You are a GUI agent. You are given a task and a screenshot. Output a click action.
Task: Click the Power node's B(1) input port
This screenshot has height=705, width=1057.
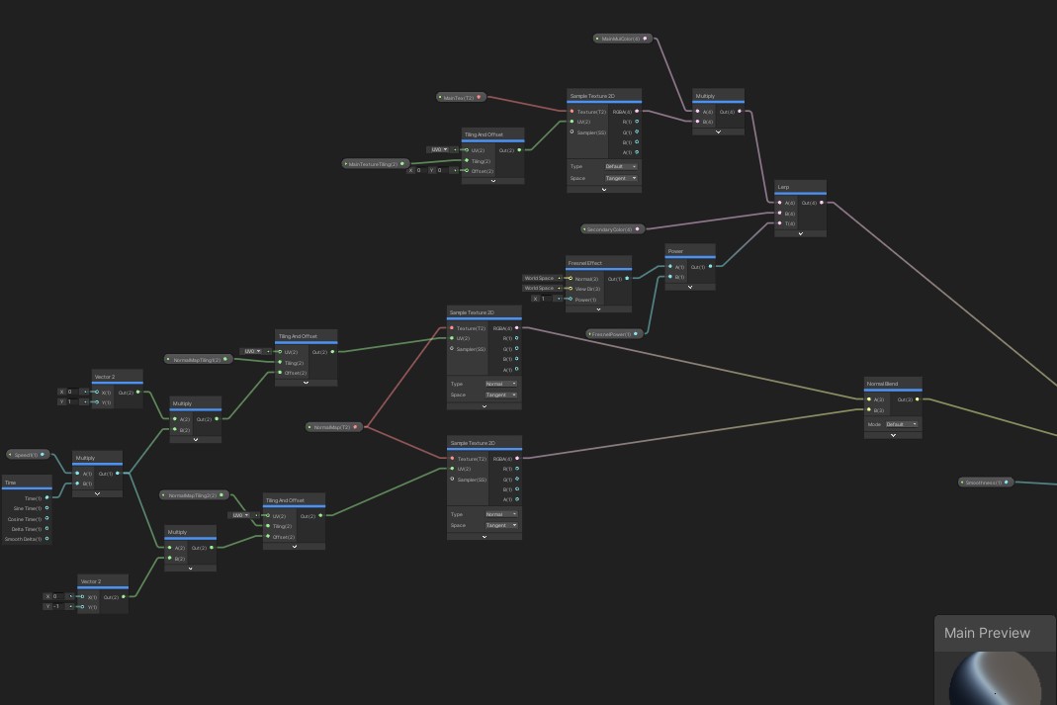click(670, 277)
